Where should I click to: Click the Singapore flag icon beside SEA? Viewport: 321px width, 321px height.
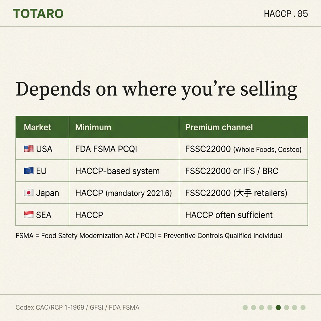[x=29, y=215]
